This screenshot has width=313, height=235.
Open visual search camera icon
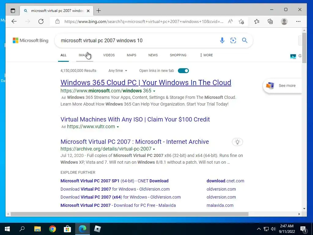(233, 40)
